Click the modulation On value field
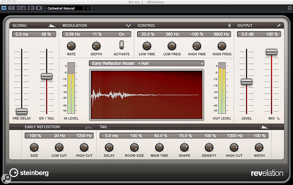The height and width of the screenshot is (185, 293). [121, 34]
